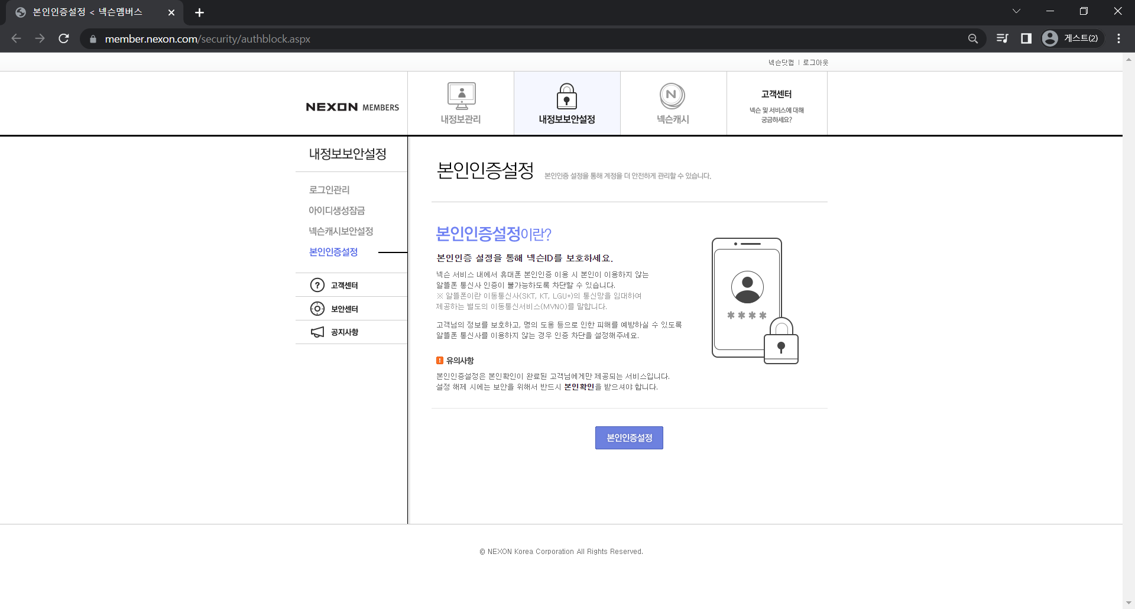Click the 내정보보안설정 sidebar heading

pos(348,154)
